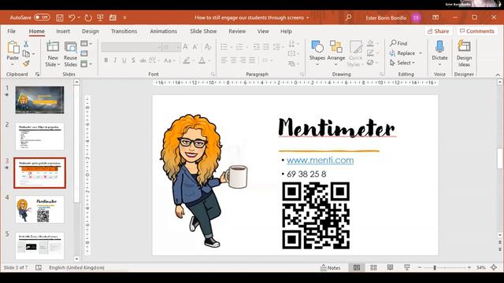
Task: Click the Save icon in title bar
Action: point(60,17)
